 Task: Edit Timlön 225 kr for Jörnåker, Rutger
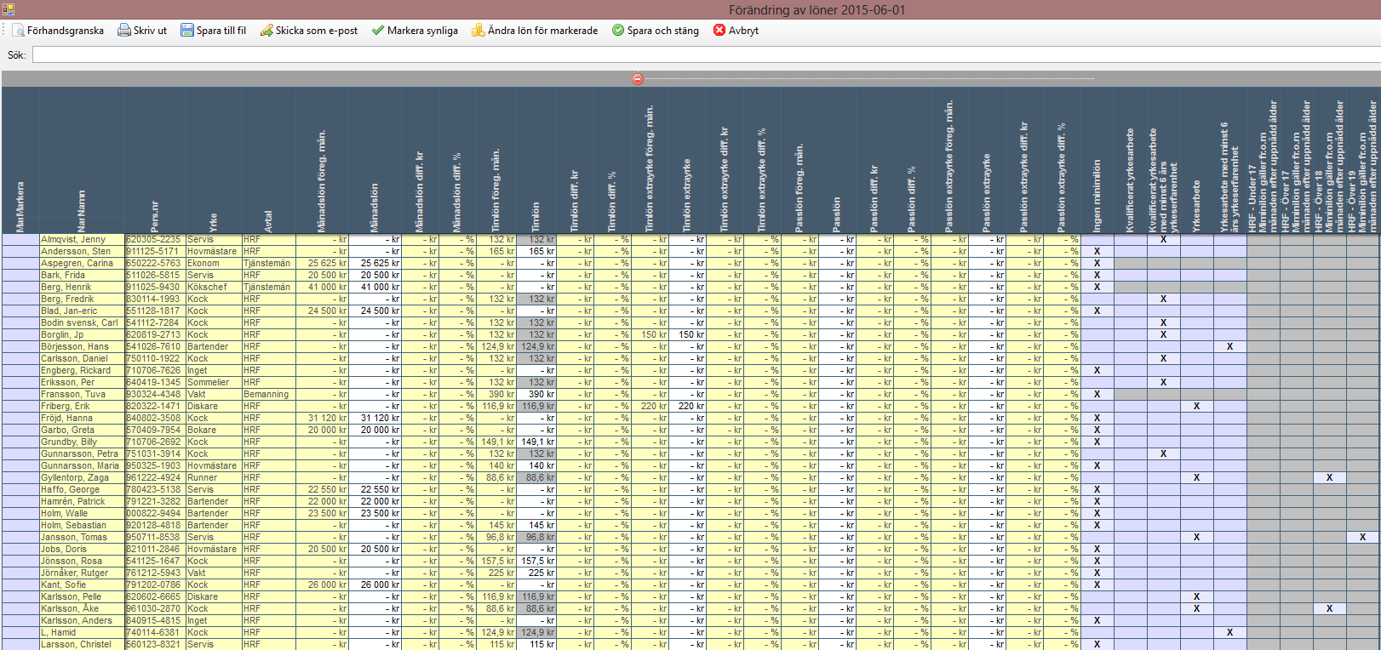point(536,573)
